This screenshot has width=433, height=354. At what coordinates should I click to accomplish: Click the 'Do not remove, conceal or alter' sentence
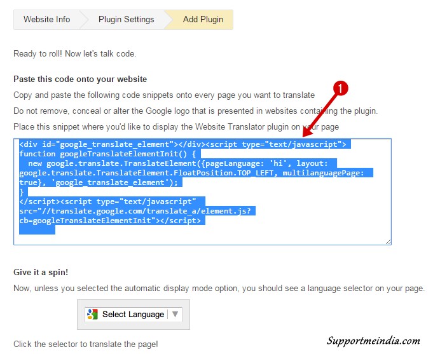coord(195,111)
